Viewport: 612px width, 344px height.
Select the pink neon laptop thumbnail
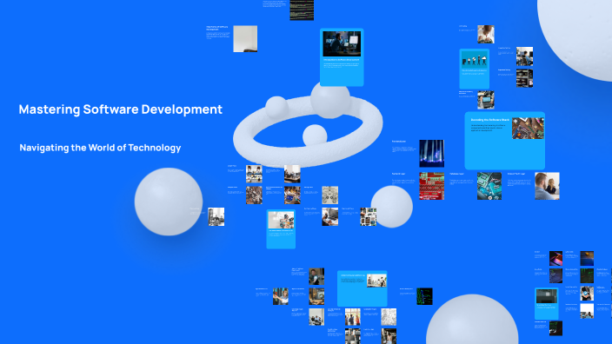[x=555, y=259]
